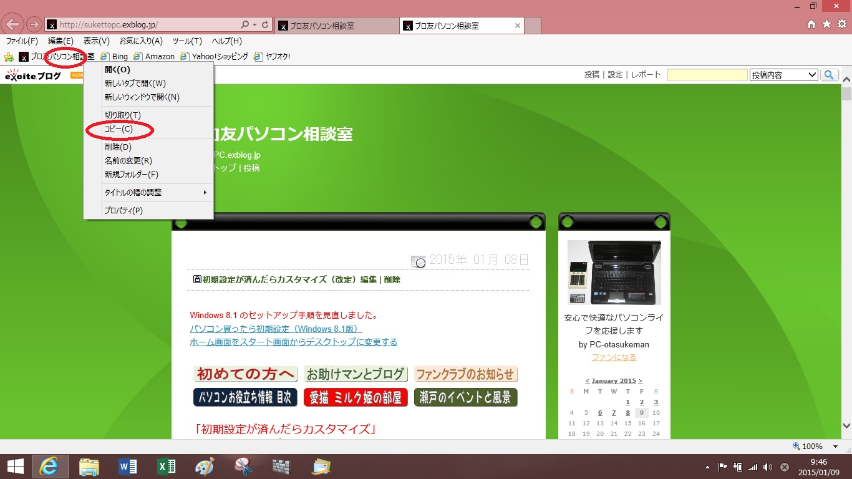Click the blog search input field
Viewport: 852px width, 479px height.
coord(707,75)
